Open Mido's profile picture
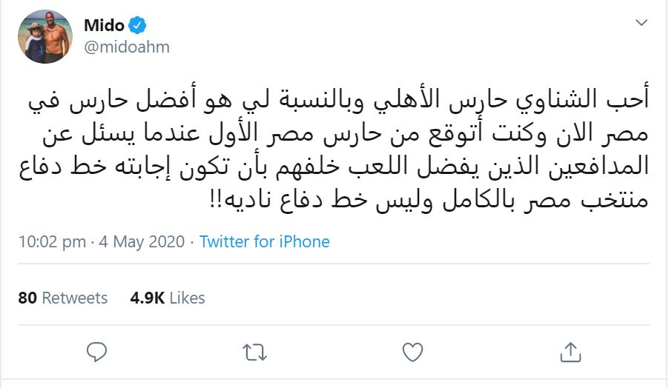669x388 pixels. coord(45,37)
